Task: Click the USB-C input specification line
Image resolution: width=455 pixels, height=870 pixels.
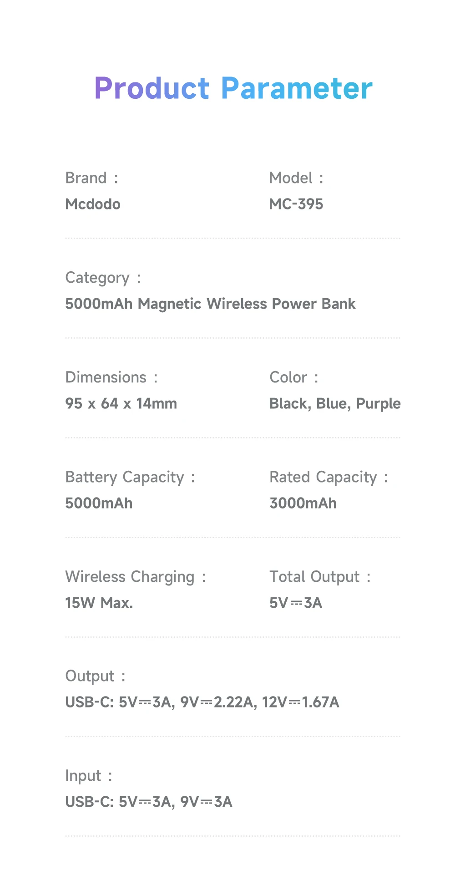Action: (x=149, y=802)
